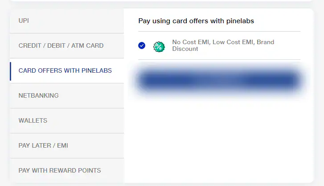Click the green percent discount badge icon
324x186 pixels.
159,46
